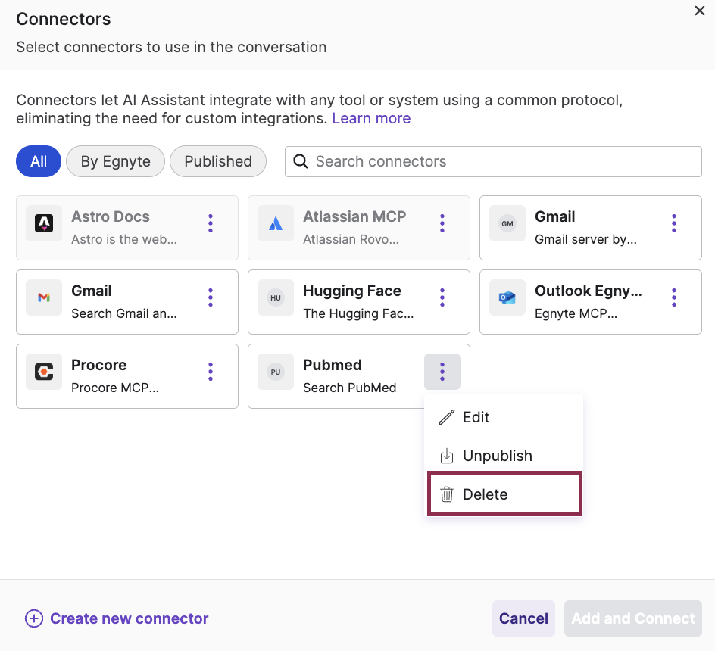Filter connectors by Published
The image size is (715, 651).
pyautogui.click(x=218, y=161)
